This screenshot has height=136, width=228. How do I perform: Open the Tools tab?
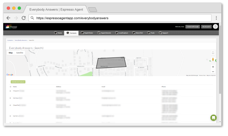pyautogui.click(x=151, y=33)
